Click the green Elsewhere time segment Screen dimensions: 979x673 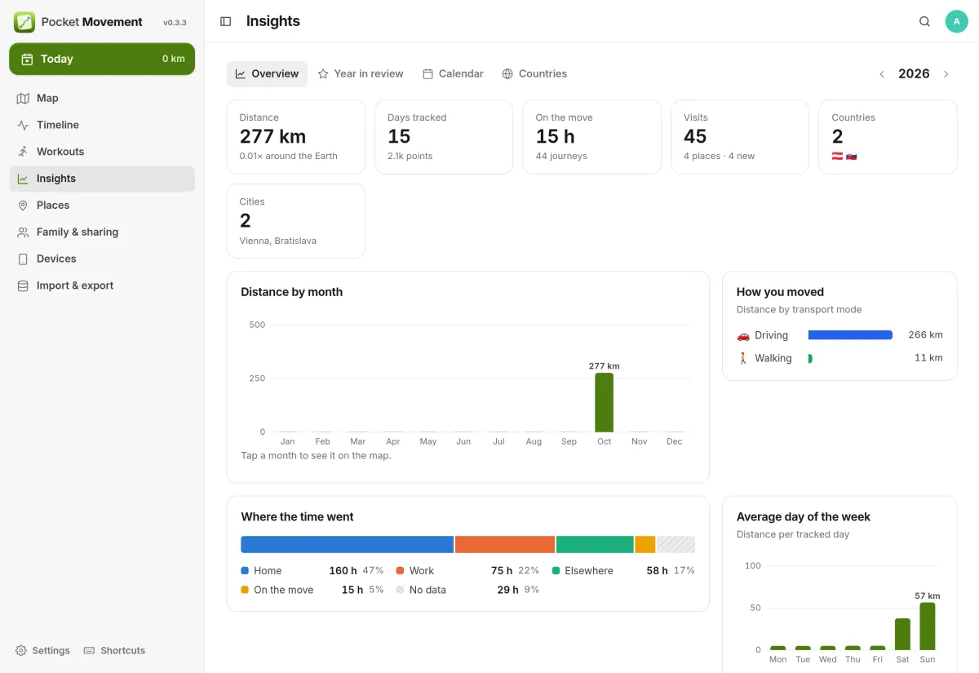pos(595,544)
